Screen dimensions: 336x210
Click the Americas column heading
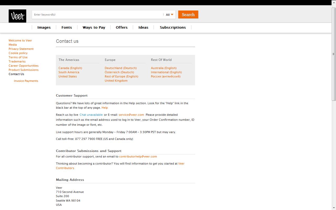[69, 60]
